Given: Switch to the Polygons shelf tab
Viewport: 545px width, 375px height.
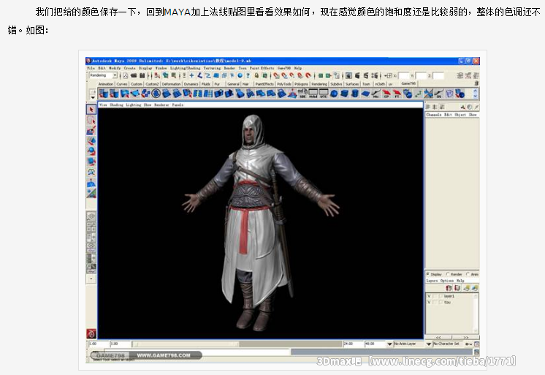Looking at the screenshot, I should coord(301,84).
